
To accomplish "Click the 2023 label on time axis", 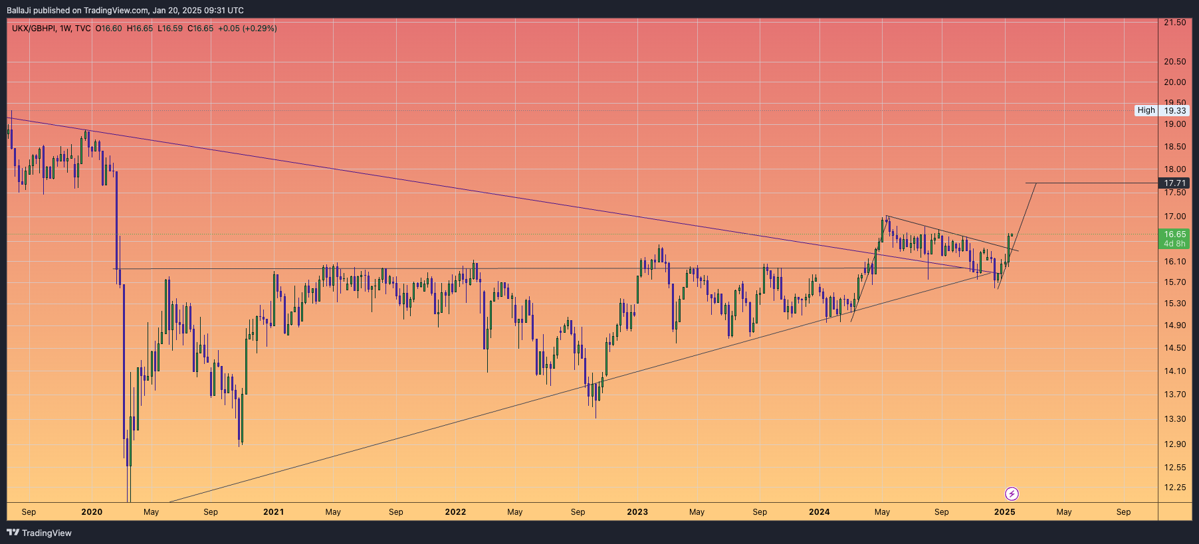I will coord(637,512).
